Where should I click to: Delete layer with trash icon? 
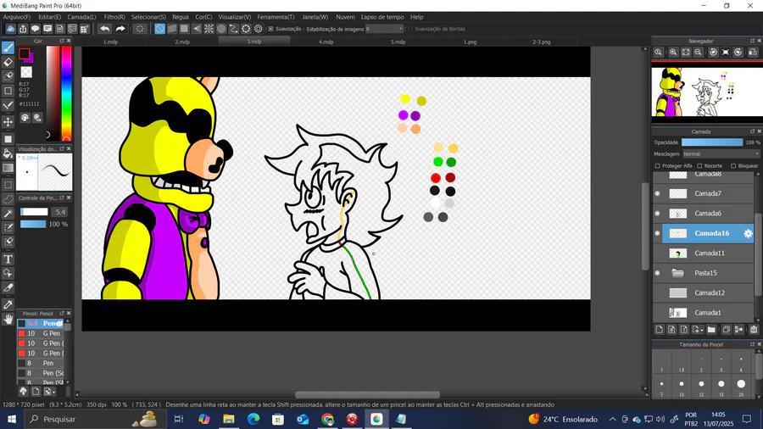point(754,329)
